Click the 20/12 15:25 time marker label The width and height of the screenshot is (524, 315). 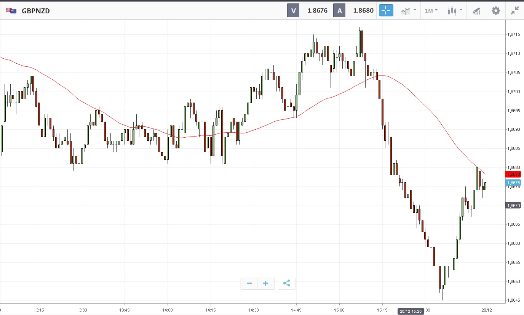pos(411,311)
